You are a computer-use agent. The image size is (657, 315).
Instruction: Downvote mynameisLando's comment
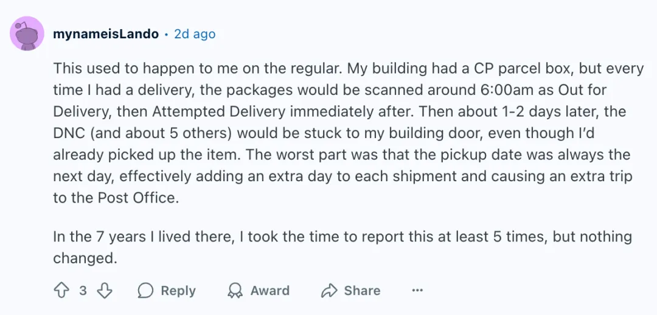pos(105,291)
